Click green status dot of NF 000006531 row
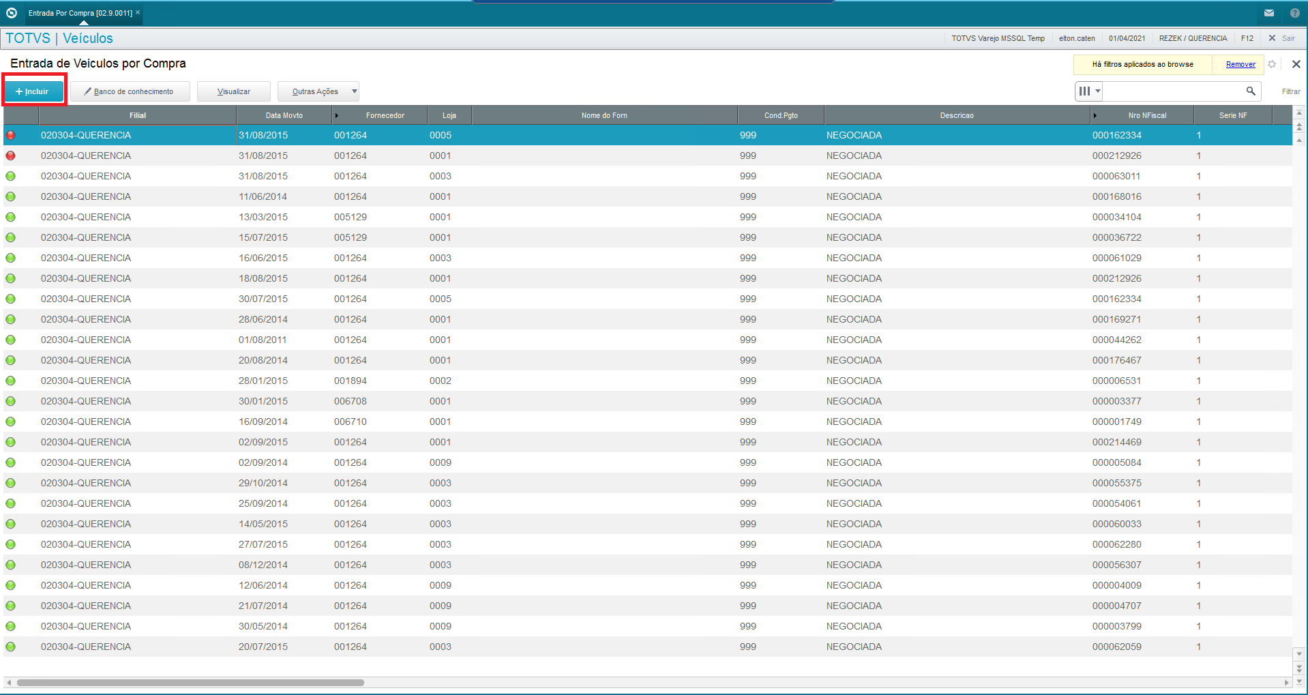 pos(10,381)
